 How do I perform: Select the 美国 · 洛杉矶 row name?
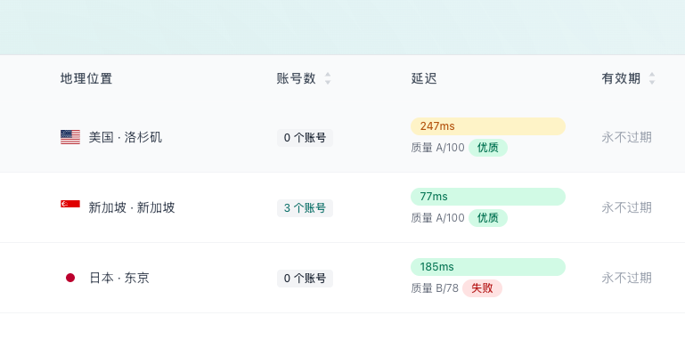(126, 138)
